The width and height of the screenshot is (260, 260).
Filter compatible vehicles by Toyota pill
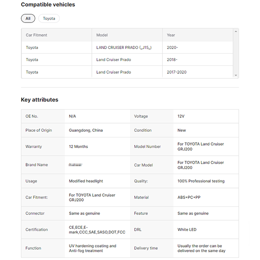pos(49,19)
